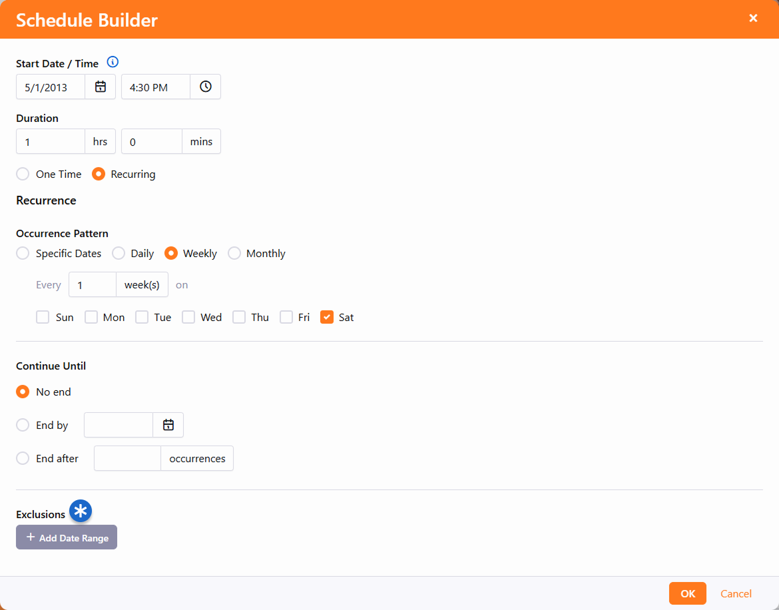
Task: Click the blue asterisk badge near Exclusions
Action: coord(81,511)
